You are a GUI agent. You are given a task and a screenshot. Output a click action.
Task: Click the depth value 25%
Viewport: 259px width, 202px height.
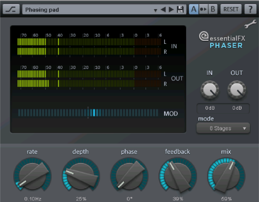[81, 199]
